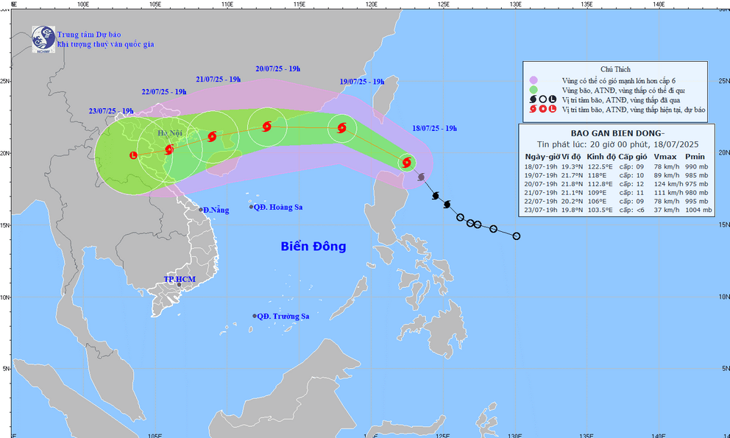730x438 pixels.
Task: Click the '990 mb' pressure cell
Action: coord(696,167)
